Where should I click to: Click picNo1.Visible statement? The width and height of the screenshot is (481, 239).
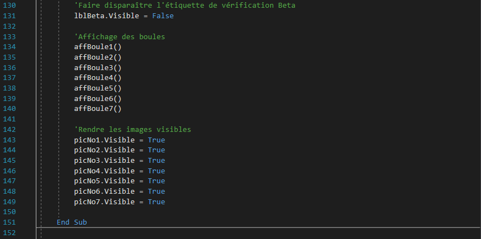point(120,140)
